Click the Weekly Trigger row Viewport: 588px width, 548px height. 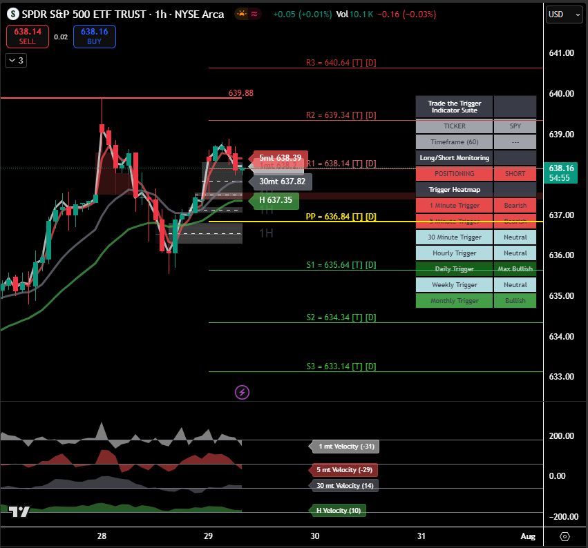(476, 284)
